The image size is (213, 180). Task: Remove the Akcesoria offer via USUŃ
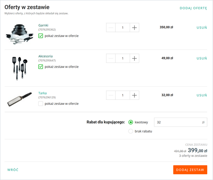point(202,58)
